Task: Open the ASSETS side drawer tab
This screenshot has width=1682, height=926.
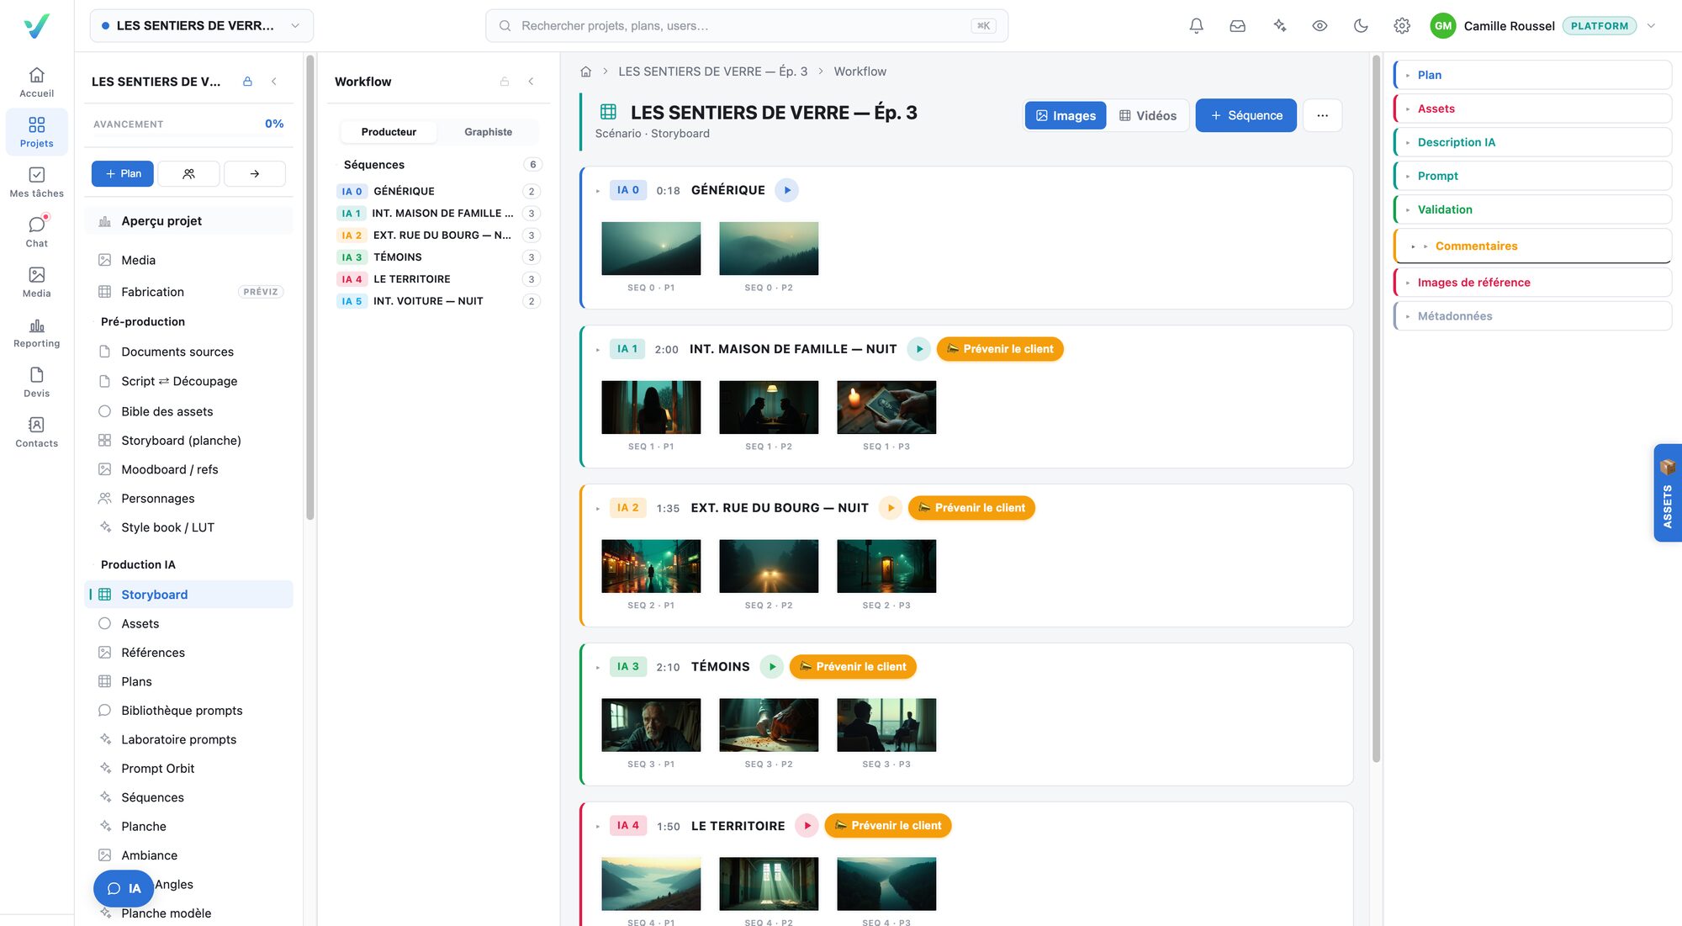Action: 1668,493
